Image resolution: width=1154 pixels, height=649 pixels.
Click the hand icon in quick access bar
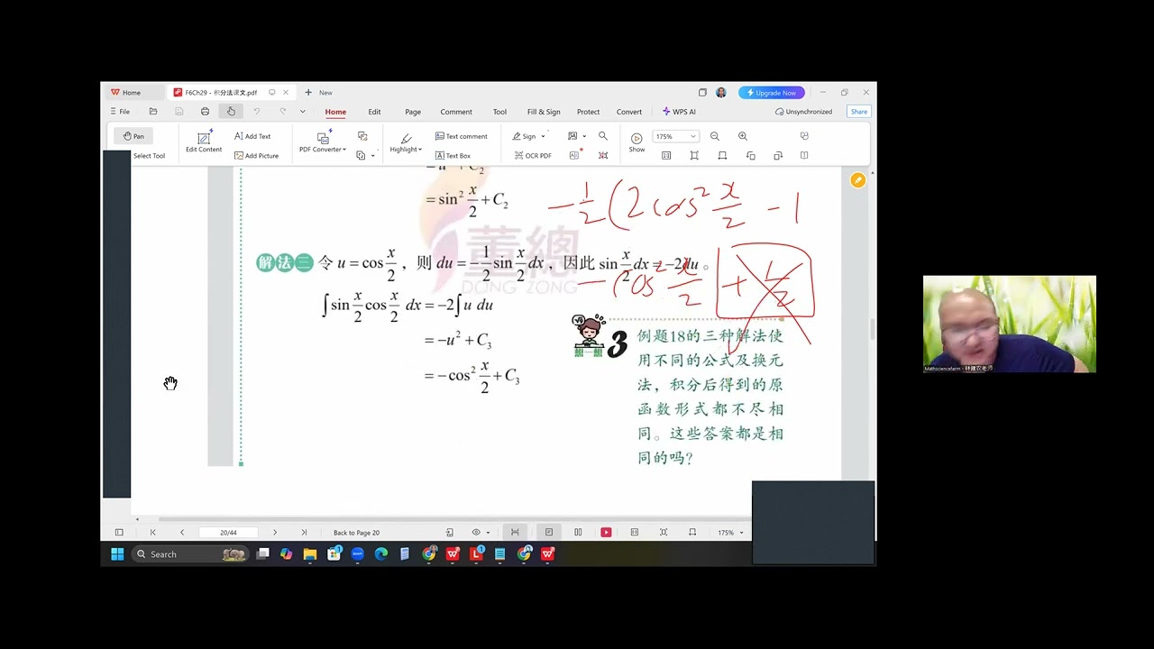click(231, 112)
